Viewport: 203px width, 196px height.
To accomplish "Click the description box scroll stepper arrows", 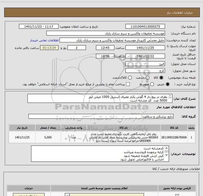I will point(170,97).
